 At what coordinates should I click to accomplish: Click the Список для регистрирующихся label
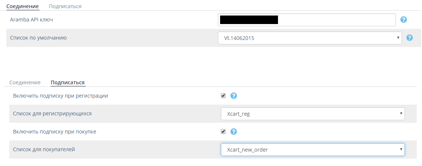pos(52,114)
